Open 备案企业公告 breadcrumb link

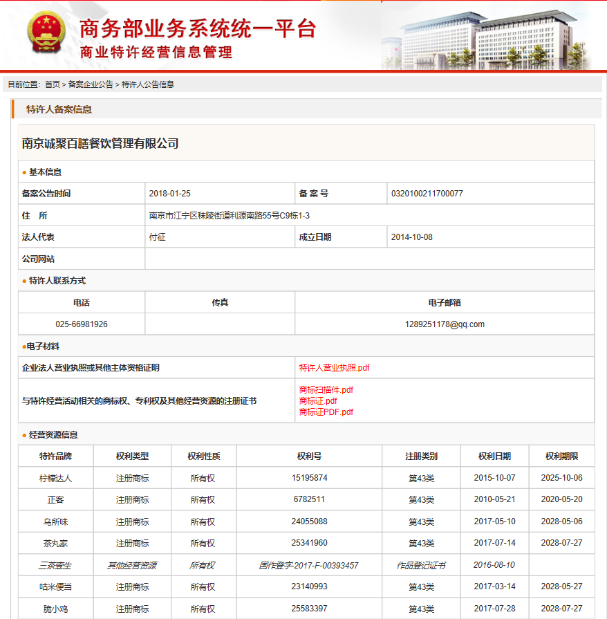pos(91,84)
